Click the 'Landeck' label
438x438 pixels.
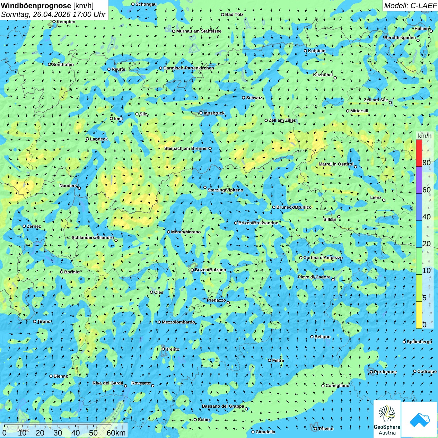click(99, 139)
